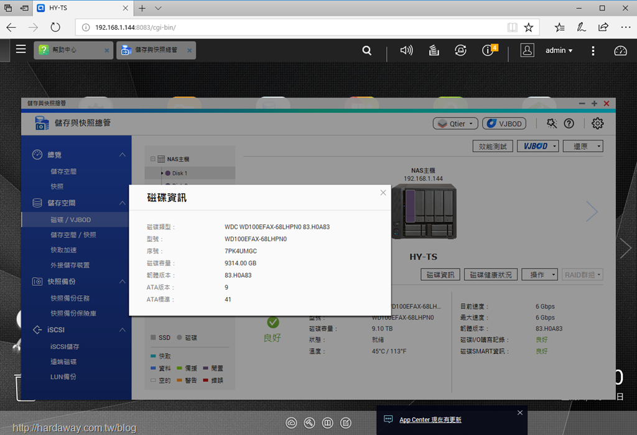Click the 磁碟資訊 button
637x435 pixels.
(x=440, y=275)
